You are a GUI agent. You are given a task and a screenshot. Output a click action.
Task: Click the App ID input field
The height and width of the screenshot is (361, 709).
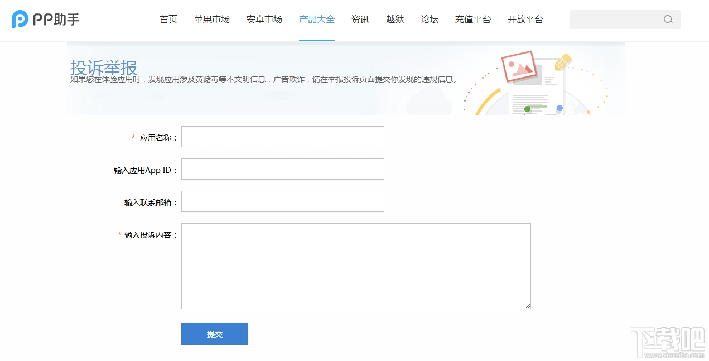(282, 169)
